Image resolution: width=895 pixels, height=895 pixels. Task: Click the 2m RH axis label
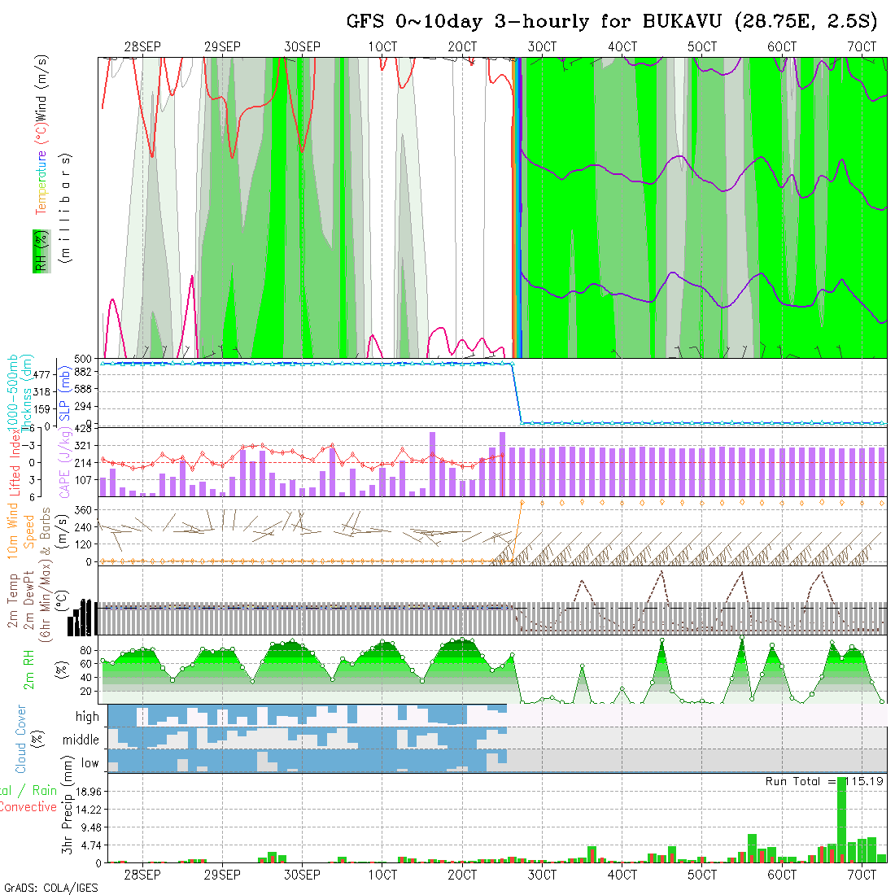pyautogui.click(x=28, y=669)
